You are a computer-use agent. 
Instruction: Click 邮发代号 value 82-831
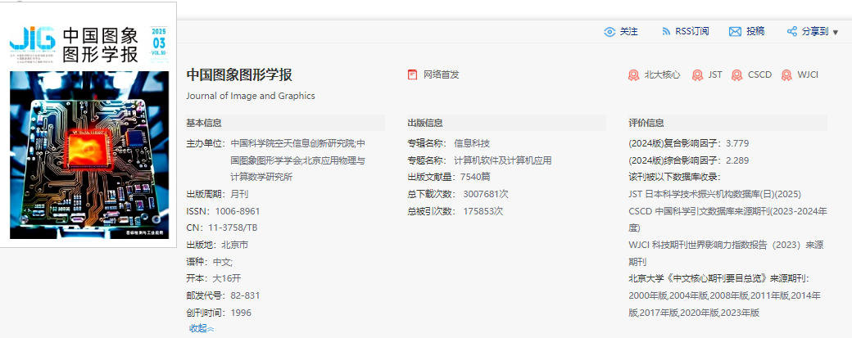[245, 295]
